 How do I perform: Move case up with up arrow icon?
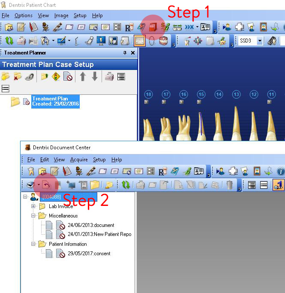click(83, 77)
